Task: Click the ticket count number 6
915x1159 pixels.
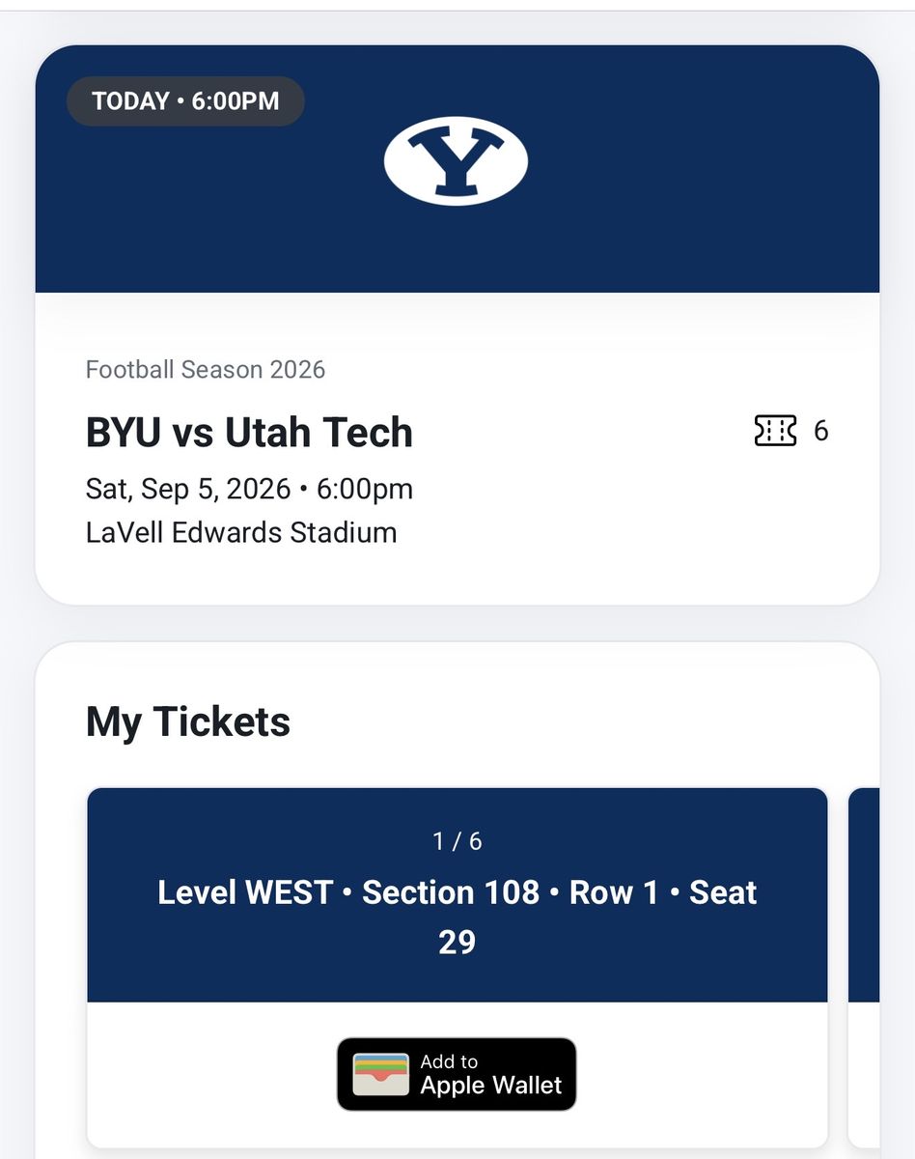Action: (820, 431)
